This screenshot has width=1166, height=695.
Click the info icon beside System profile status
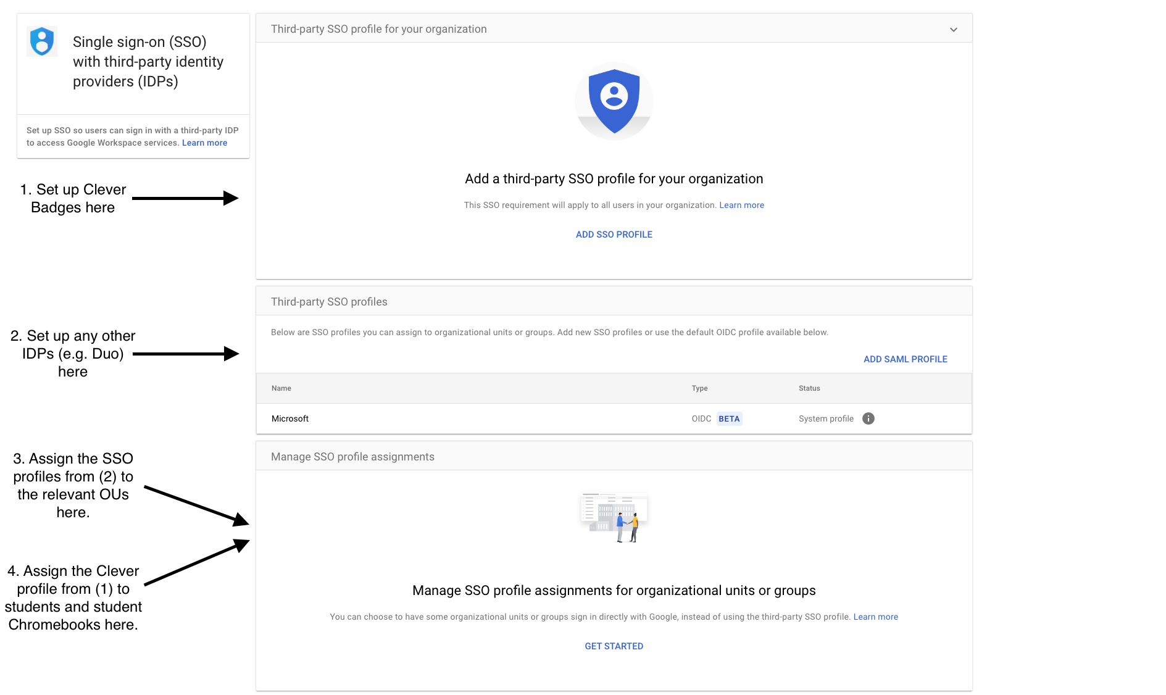tap(868, 418)
